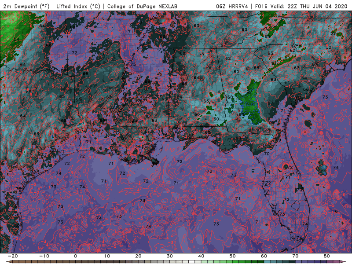Click the '06Z HRRRV4' model run label
The image size is (352, 264).
click(x=232, y=6)
